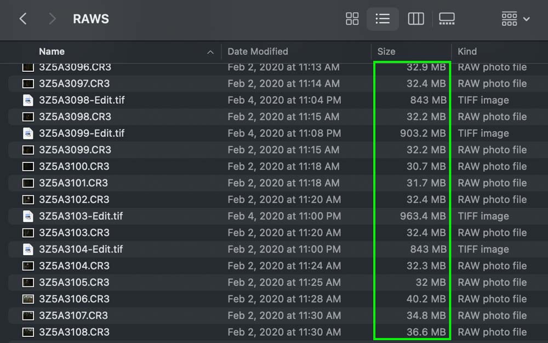Click the thumbnail icon of 3Z5A3098-Edit.tif
This screenshot has width=548, height=343.
pyautogui.click(x=28, y=100)
